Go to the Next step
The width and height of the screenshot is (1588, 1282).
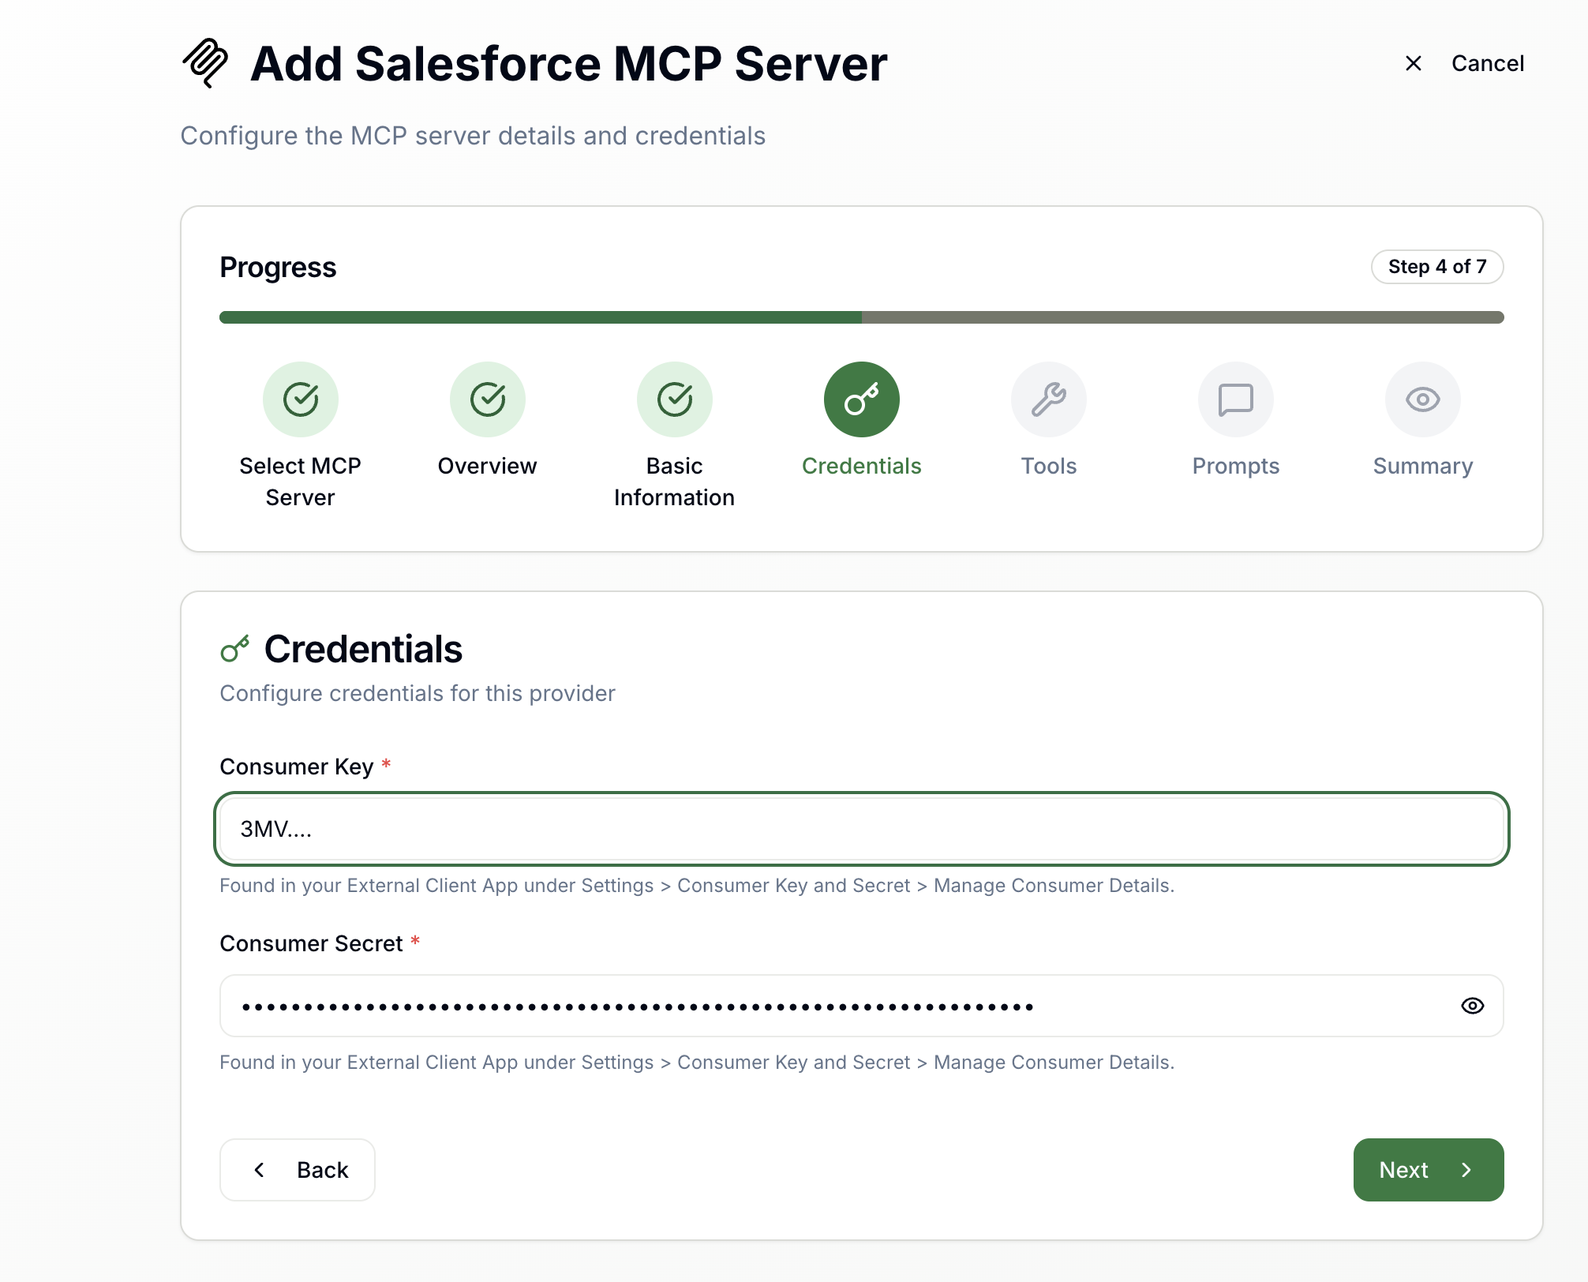click(1429, 1170)
